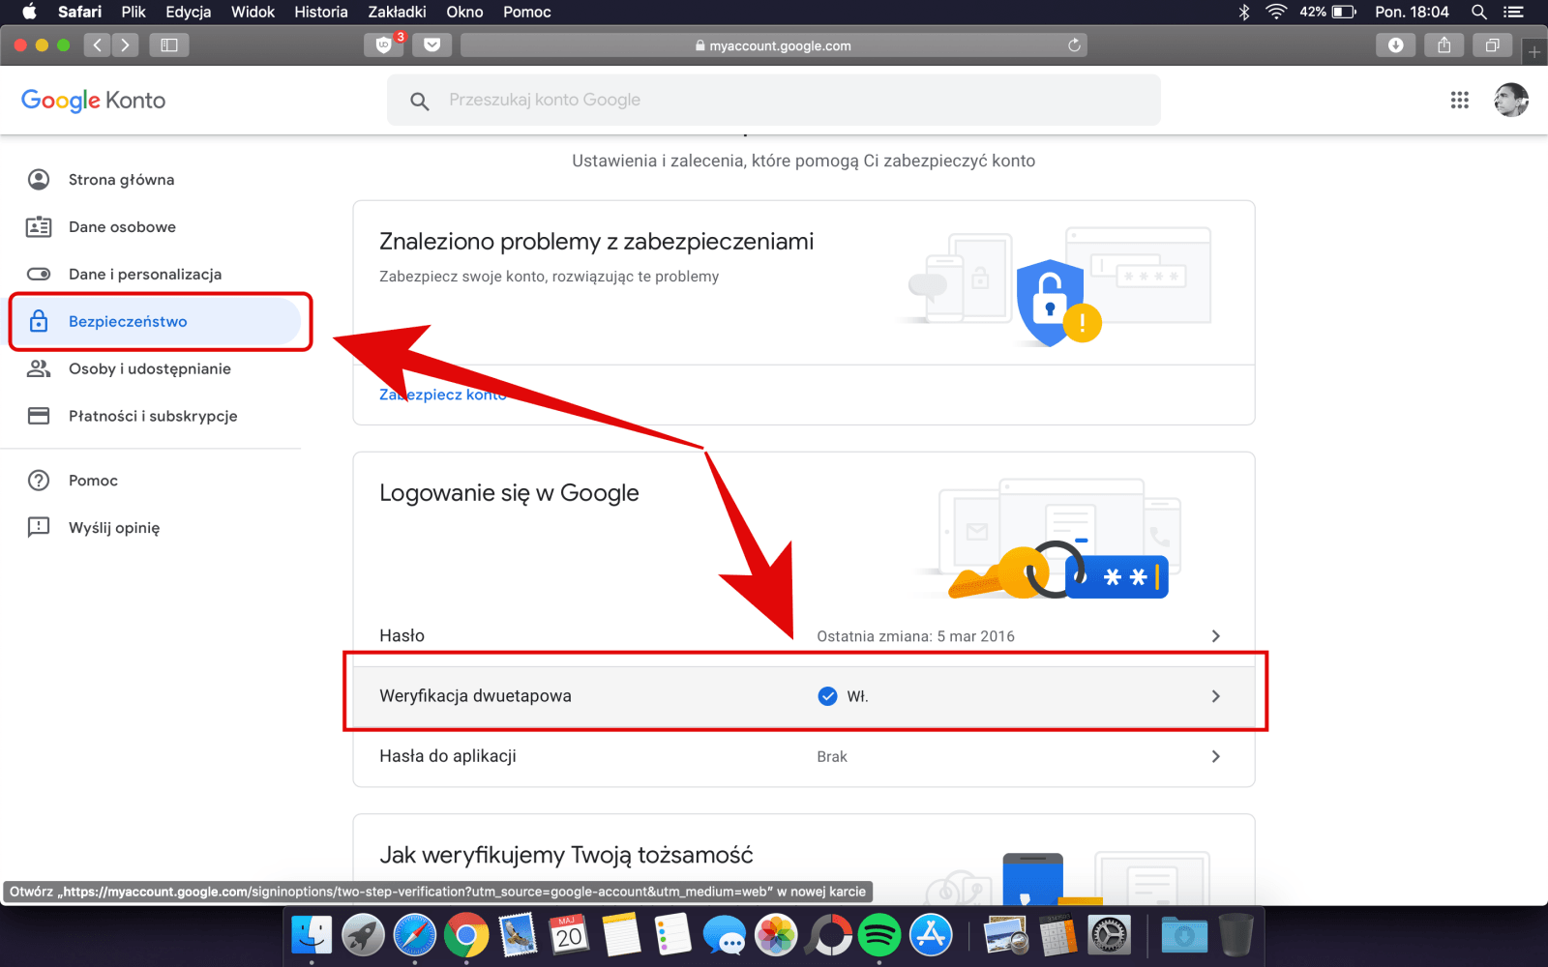Open Spotify from the Dock
The height and width of the screenshot is (967, 1548).
click(879, 935)
